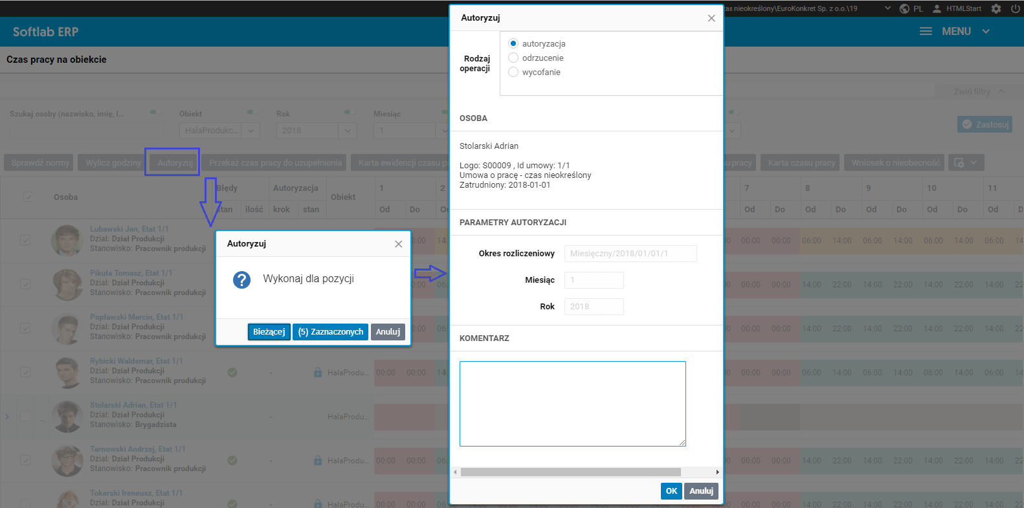Click Rybicki Waldemar's avatar photo
This screenshot has width=1024, height=508.
point(67,372)
